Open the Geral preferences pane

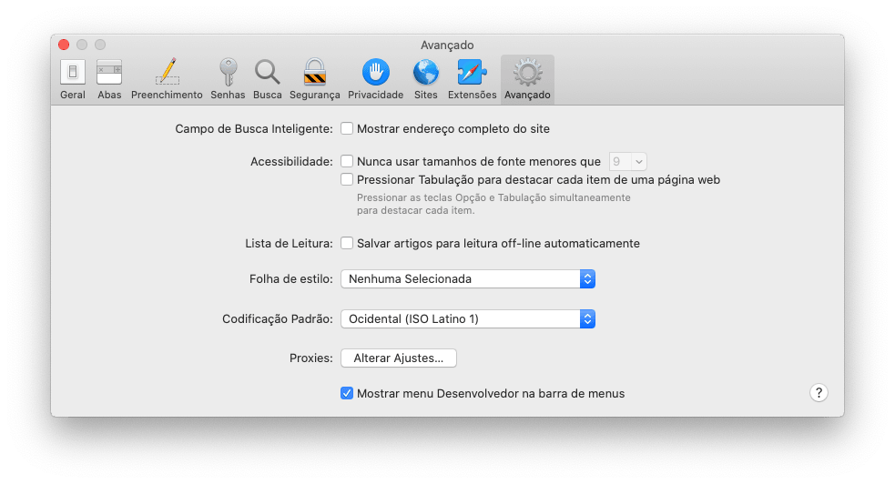pos(73,80)
